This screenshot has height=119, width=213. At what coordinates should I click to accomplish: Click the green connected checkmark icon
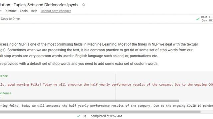click(198, 19)
